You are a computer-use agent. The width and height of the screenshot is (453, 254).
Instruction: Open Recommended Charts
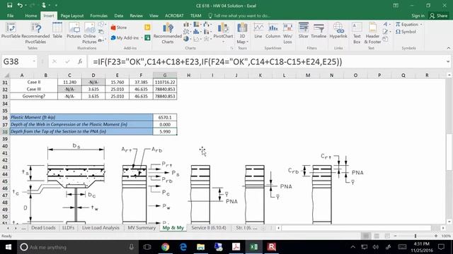(168, 33)
